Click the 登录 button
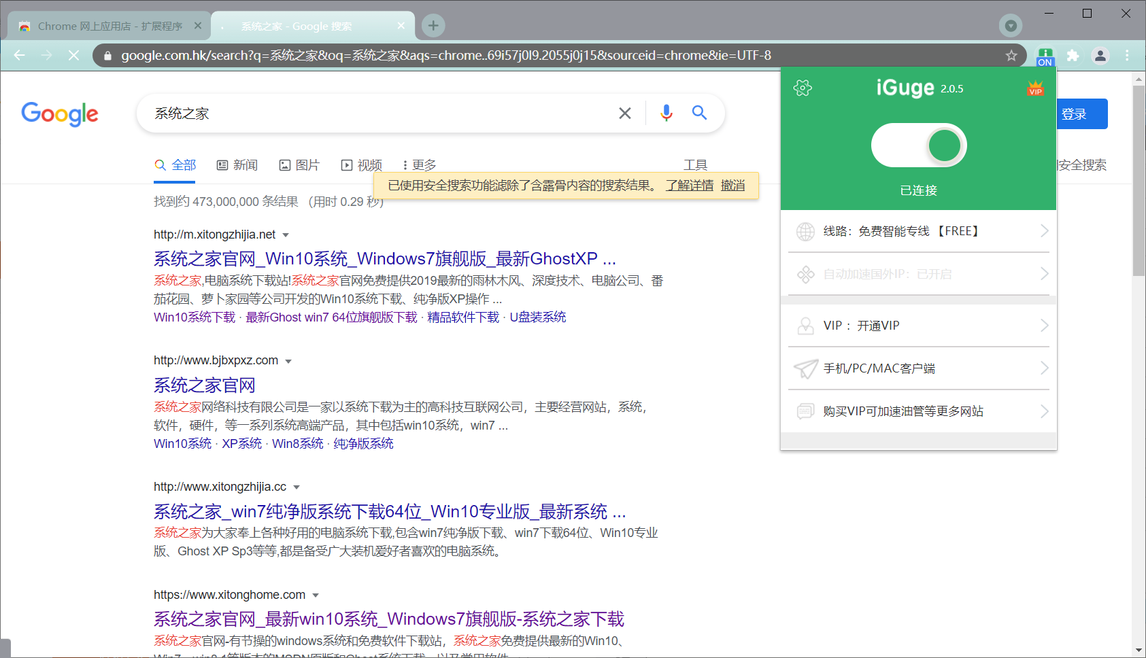The height and width of the screenshot is (658, 1146). [1081, 114]
